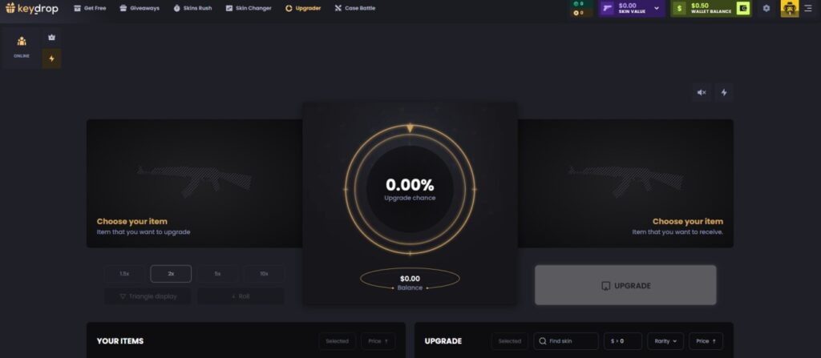The image size is (821, 358).
Task: Open the Case Battle tab
Action: (x=355, y=8)
